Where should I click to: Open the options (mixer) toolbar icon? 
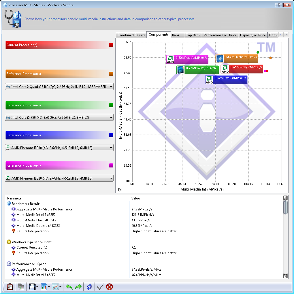coord(10,287)
